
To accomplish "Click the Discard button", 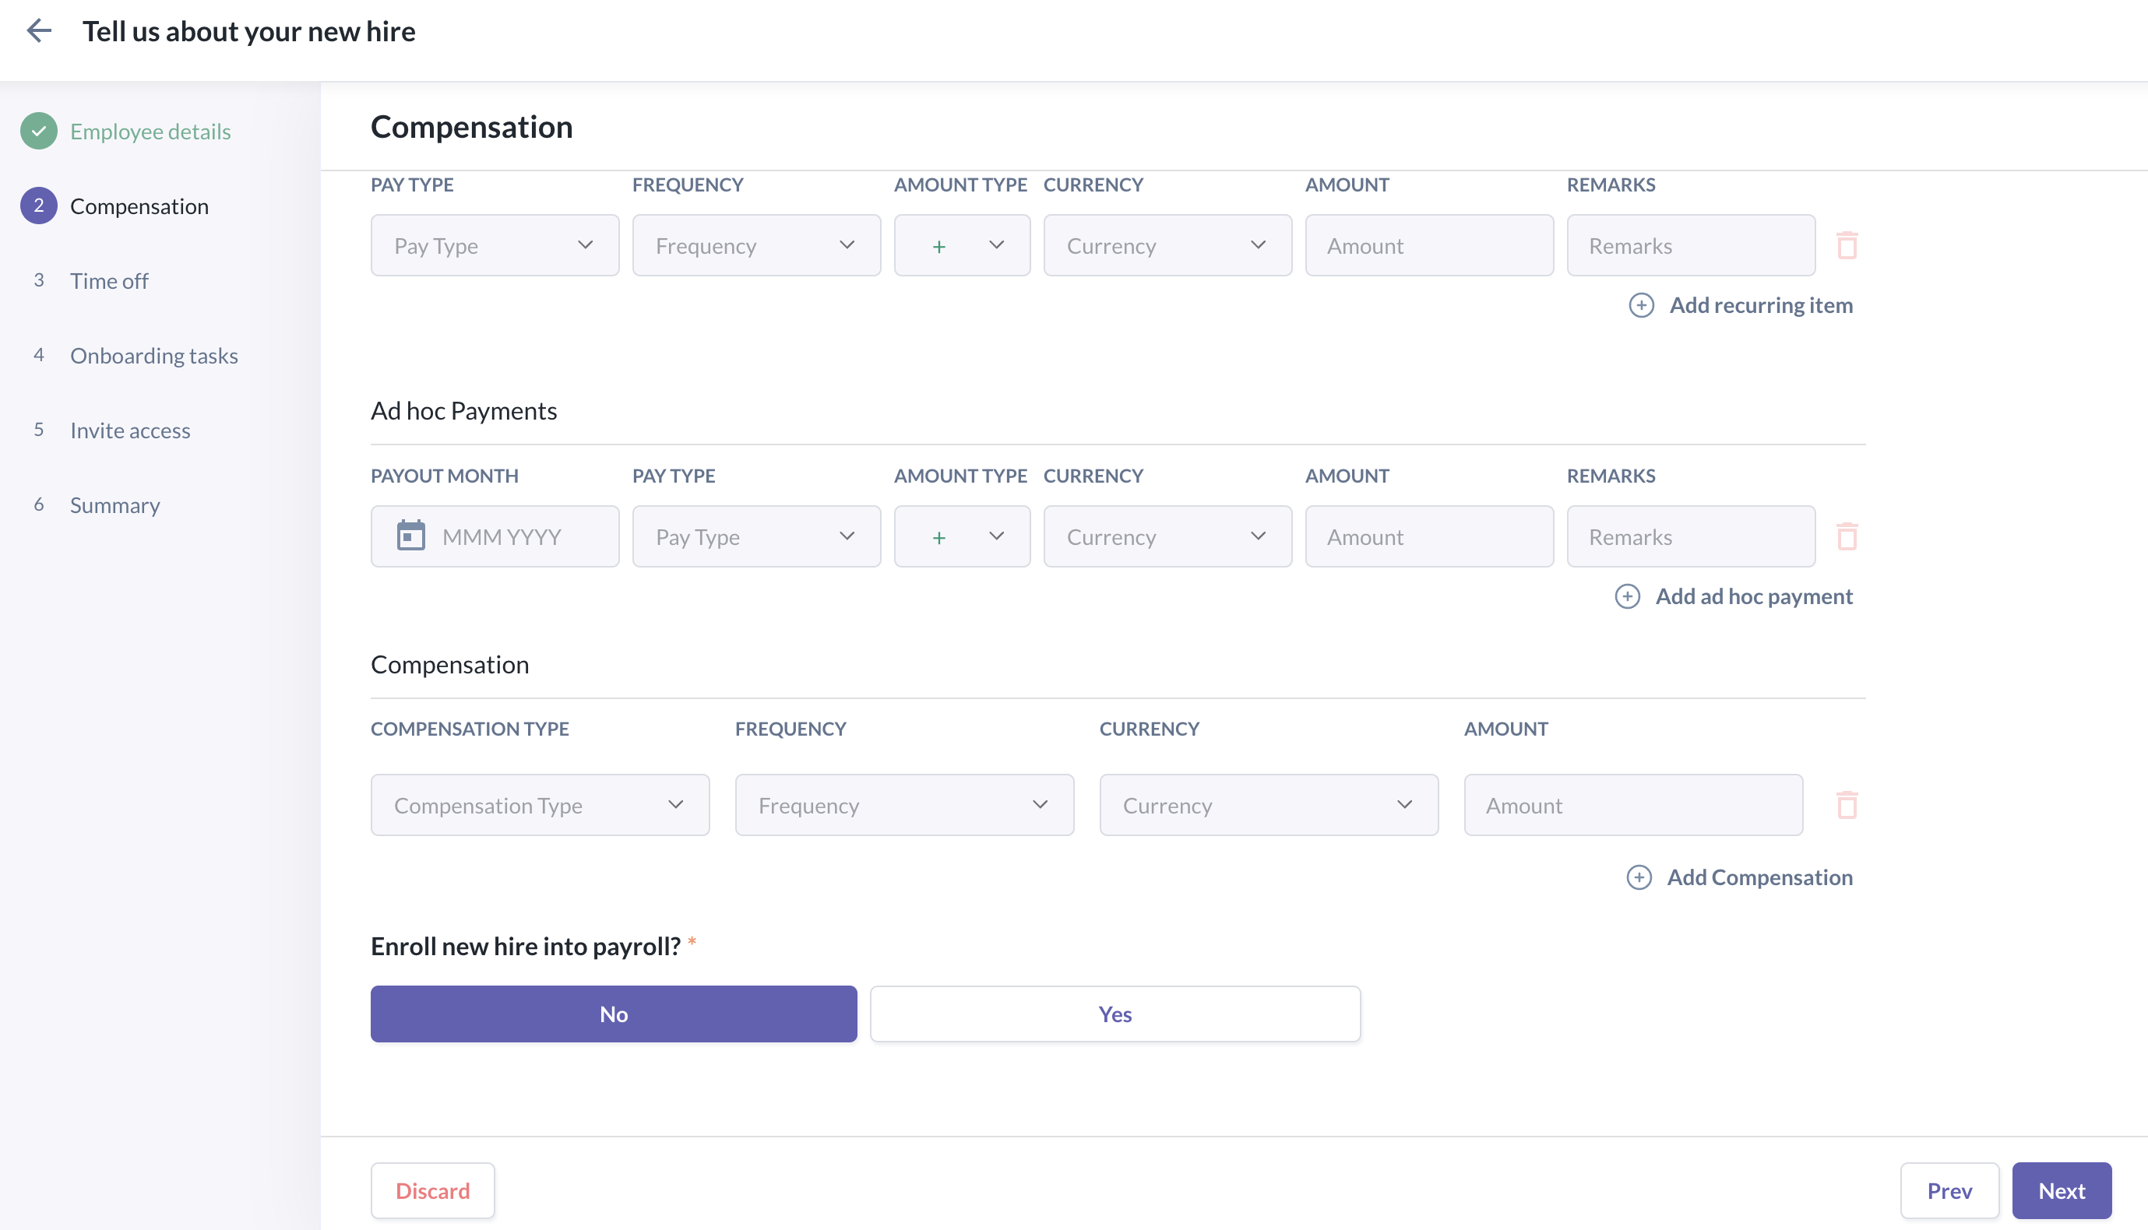I will click(433, 1190).
